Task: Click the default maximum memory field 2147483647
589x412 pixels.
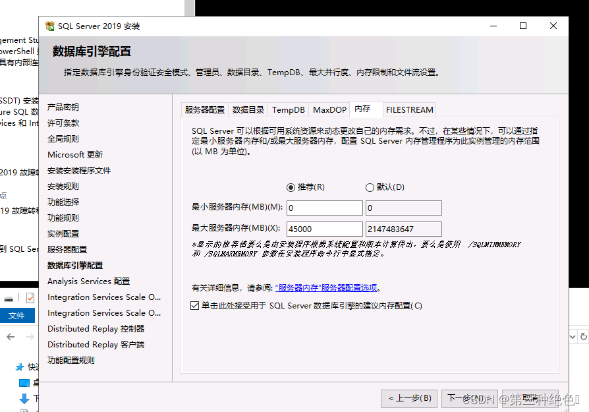Action: coord(404,229)
